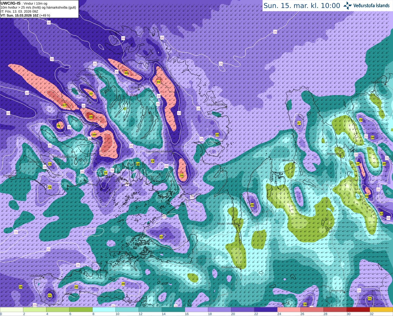This screenshot has height=316, width=393.
Task: Click the 29 gust label beside Patreksfjörður
Action: 50,164
